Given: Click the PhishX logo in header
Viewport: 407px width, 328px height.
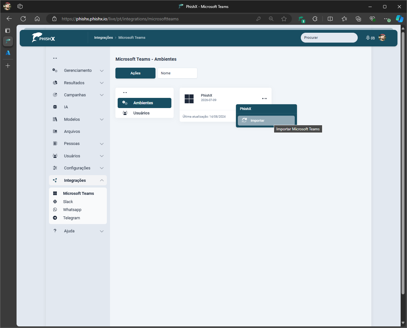Looking at the screenshot, I should pyautogui.click(x=44, y=38).
